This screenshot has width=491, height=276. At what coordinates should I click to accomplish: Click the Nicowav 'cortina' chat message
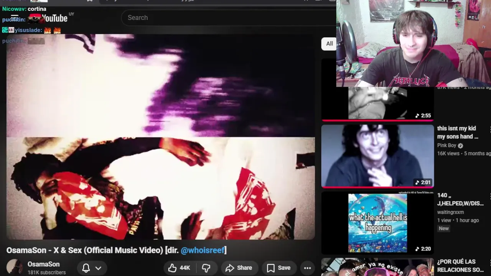24,9
